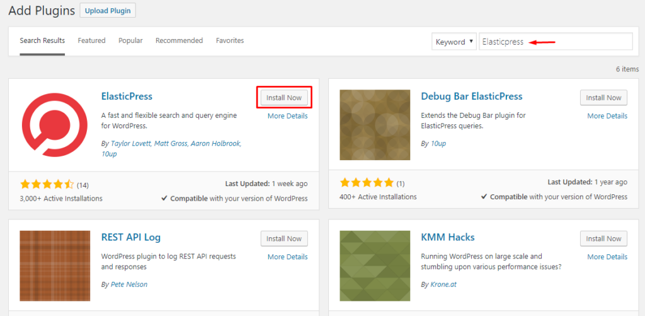The image size is (645, 316).
Task: Install the ElasticPress plugin now
Action: click(x=284, y=98)
